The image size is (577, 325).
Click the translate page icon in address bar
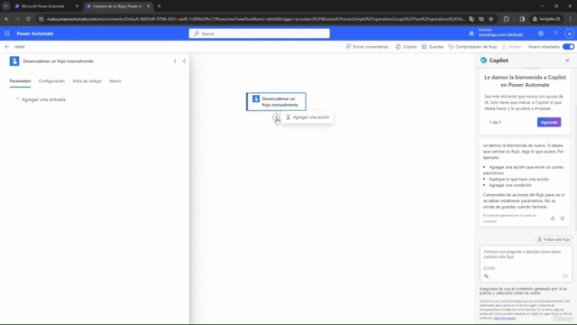coord(472,19)
